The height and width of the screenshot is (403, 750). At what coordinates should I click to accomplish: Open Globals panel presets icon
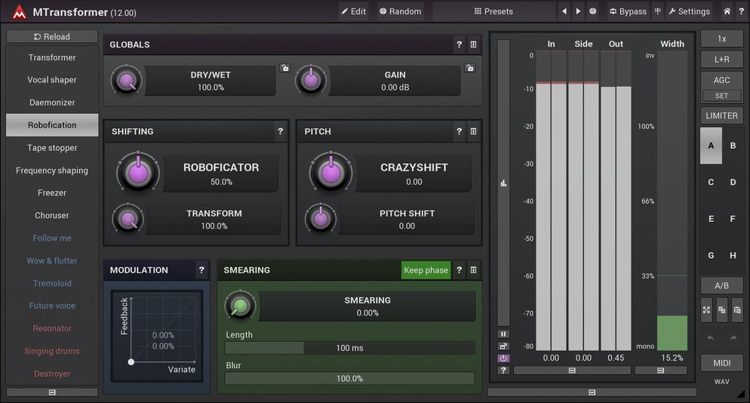click(473, 44)
